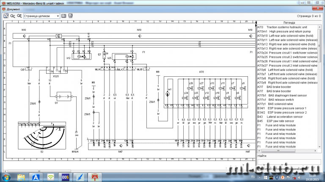Click the WIS/ASRA title bar car icon
This screenshot has height=182, width=325.
tap(3, 3)
